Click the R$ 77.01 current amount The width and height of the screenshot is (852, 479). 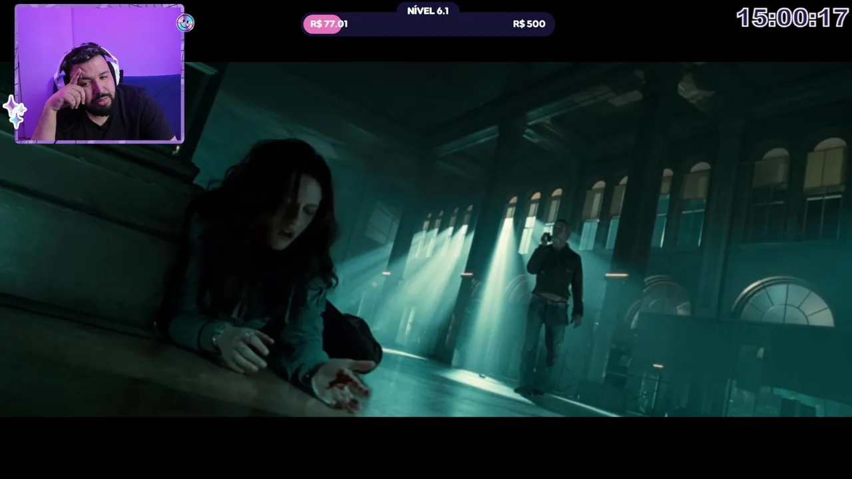pyautogui.click(x=329, y=24)
